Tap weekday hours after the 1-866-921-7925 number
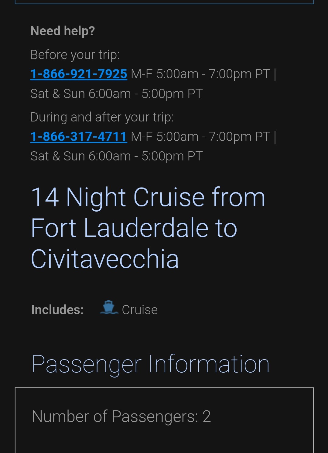Viewport: 328px width, 453px height. [200, 74]
